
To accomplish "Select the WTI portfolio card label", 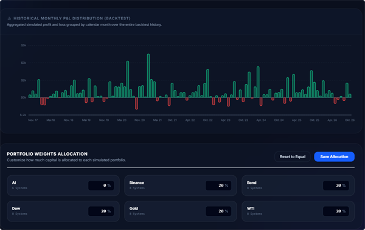I will tap(251, 208).
